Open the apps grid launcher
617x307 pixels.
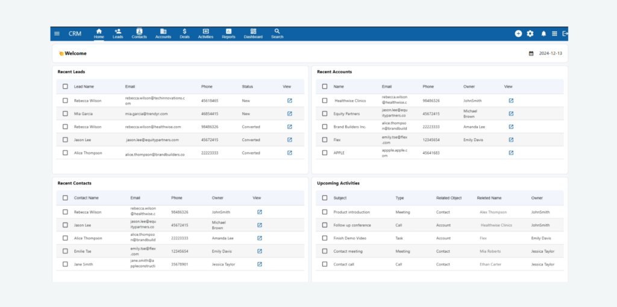point(555,34)
